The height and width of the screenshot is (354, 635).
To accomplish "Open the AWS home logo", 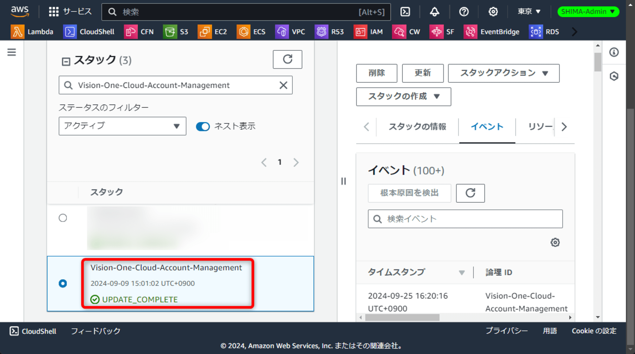I will tap(20, 11).
